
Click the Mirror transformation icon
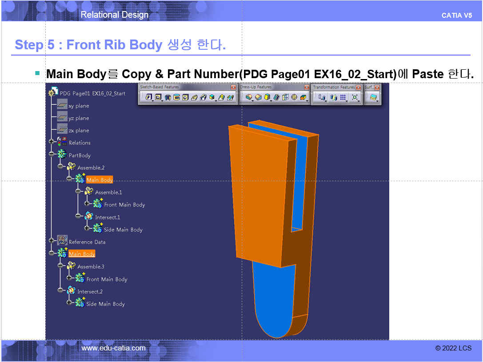(x=333, y=97)
